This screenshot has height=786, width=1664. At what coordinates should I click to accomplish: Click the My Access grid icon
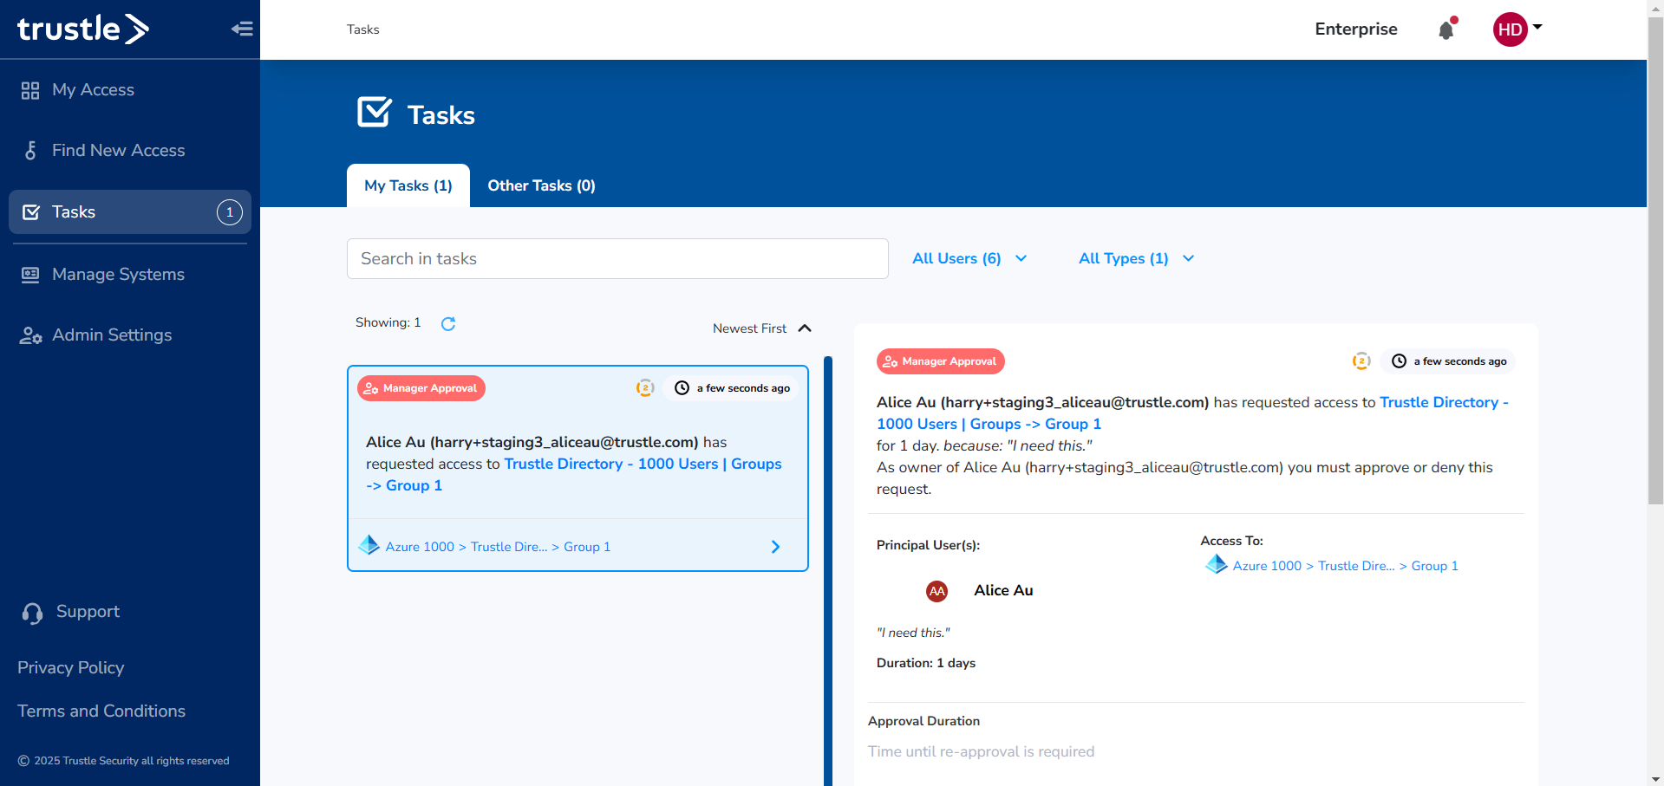pyautogui.click(x=30, y=90)
